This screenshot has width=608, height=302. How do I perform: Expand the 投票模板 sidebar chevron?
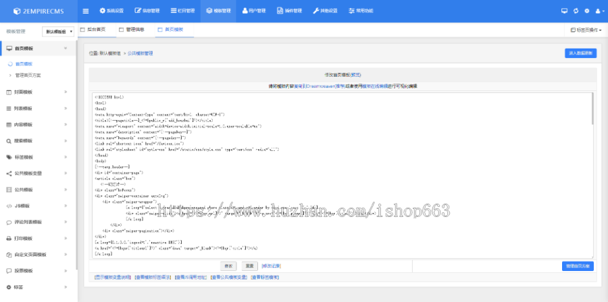point(66,271)
